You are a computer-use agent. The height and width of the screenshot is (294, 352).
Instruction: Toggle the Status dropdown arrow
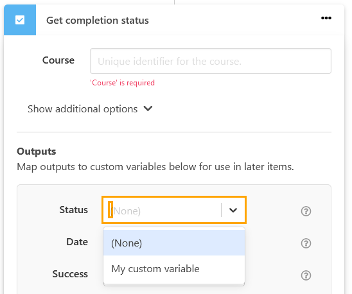[233, 210]
